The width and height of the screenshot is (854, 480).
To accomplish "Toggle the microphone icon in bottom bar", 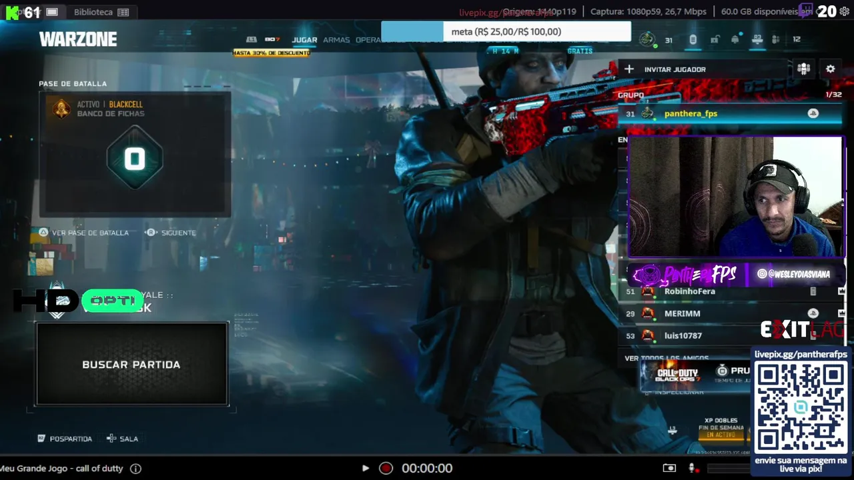I will pos(692,468).
